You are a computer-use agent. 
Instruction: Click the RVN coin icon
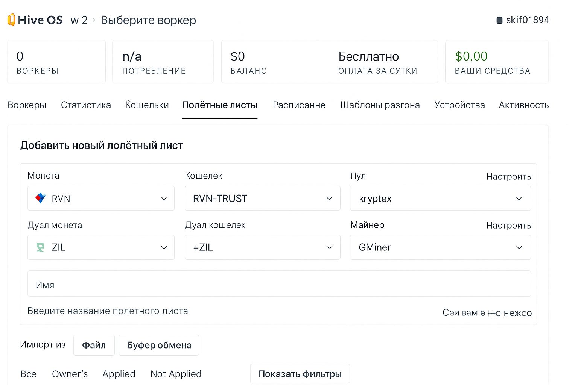pyautogui.click(x=40, y=198)
